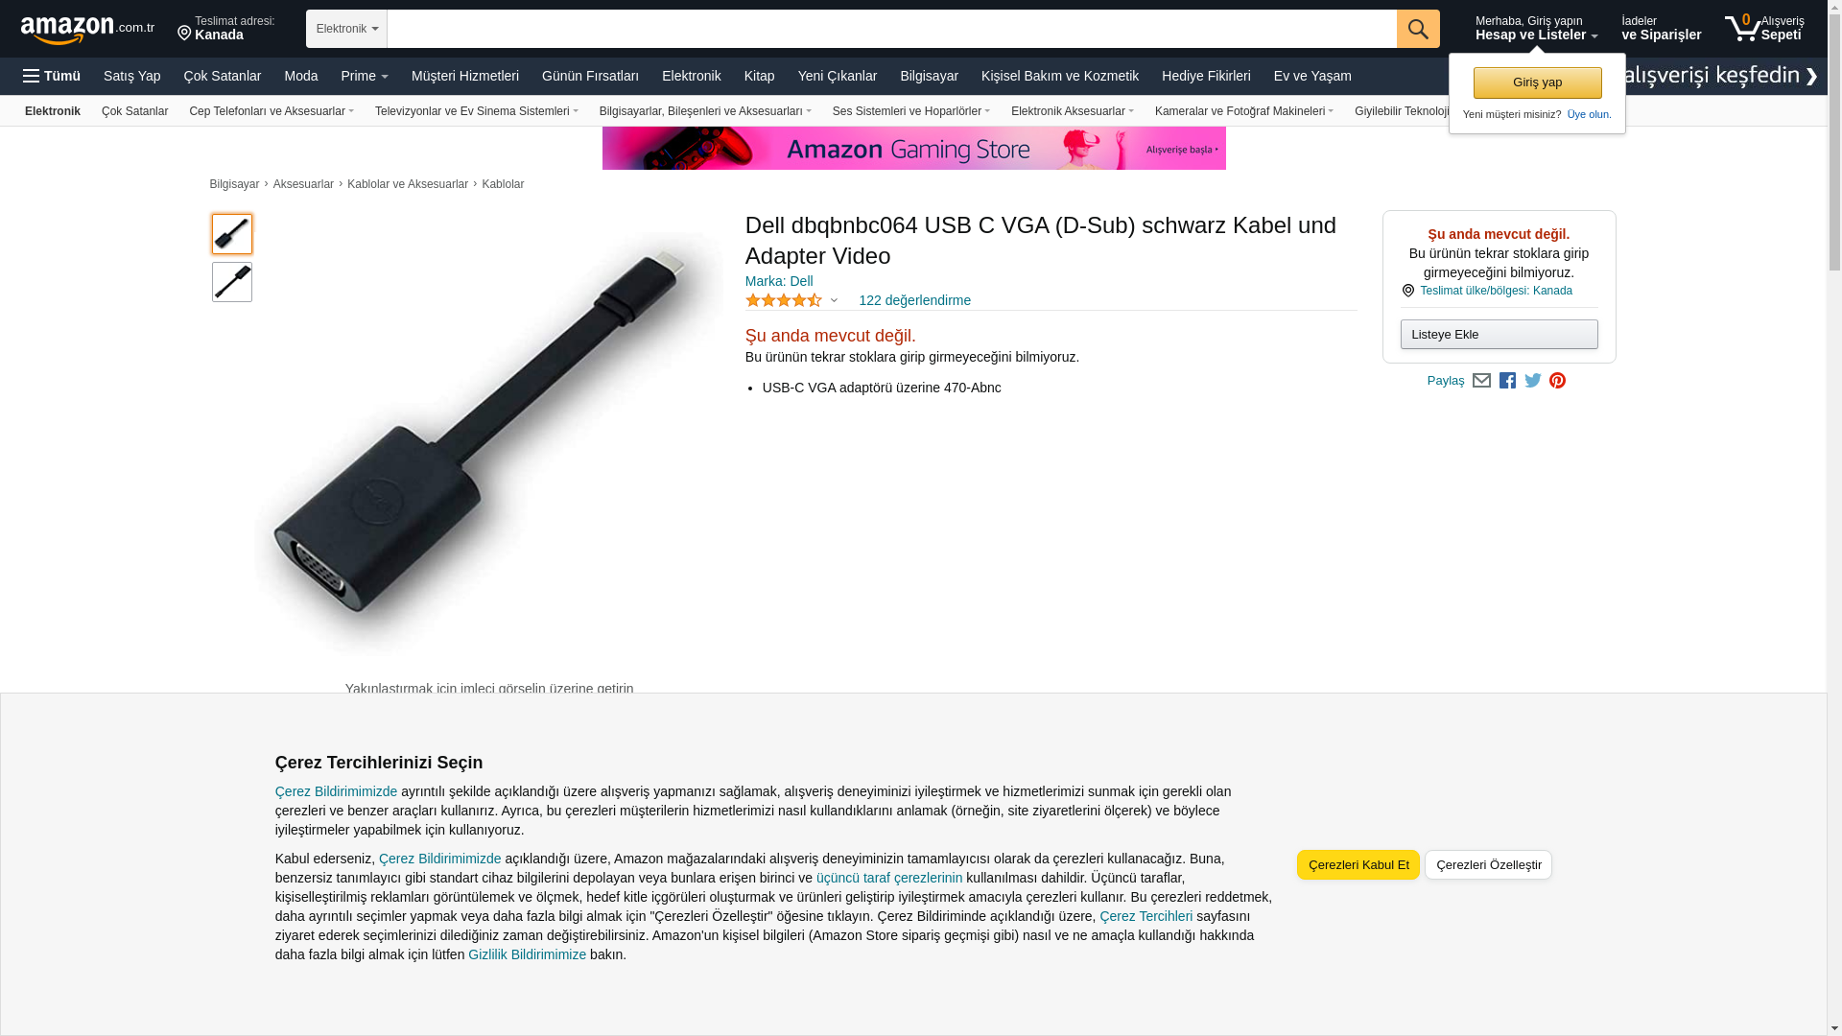Viewport: 1842px width, 1036px height.
Task: Open the 122 değerlendirme reviews link
Action: click(x=914, y=300)
